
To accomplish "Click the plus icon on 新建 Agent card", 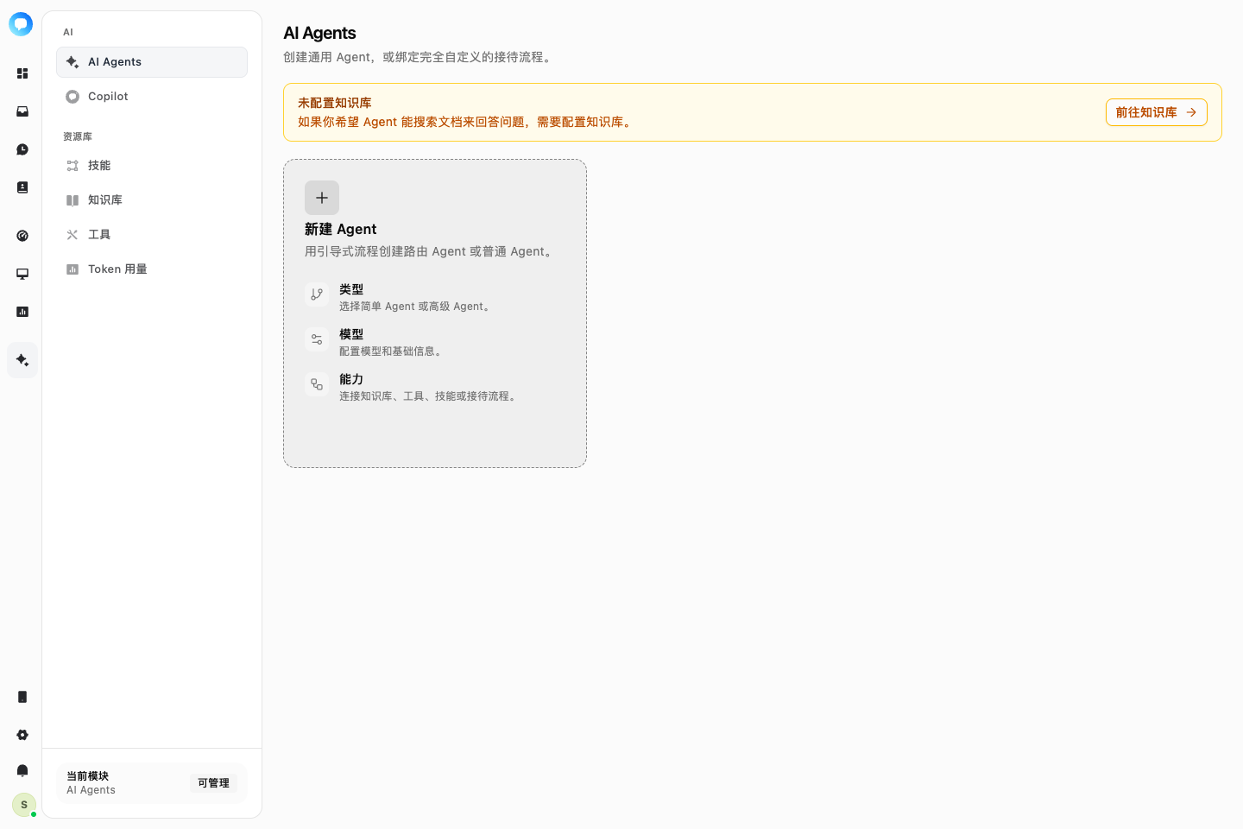I will (322, 198).
